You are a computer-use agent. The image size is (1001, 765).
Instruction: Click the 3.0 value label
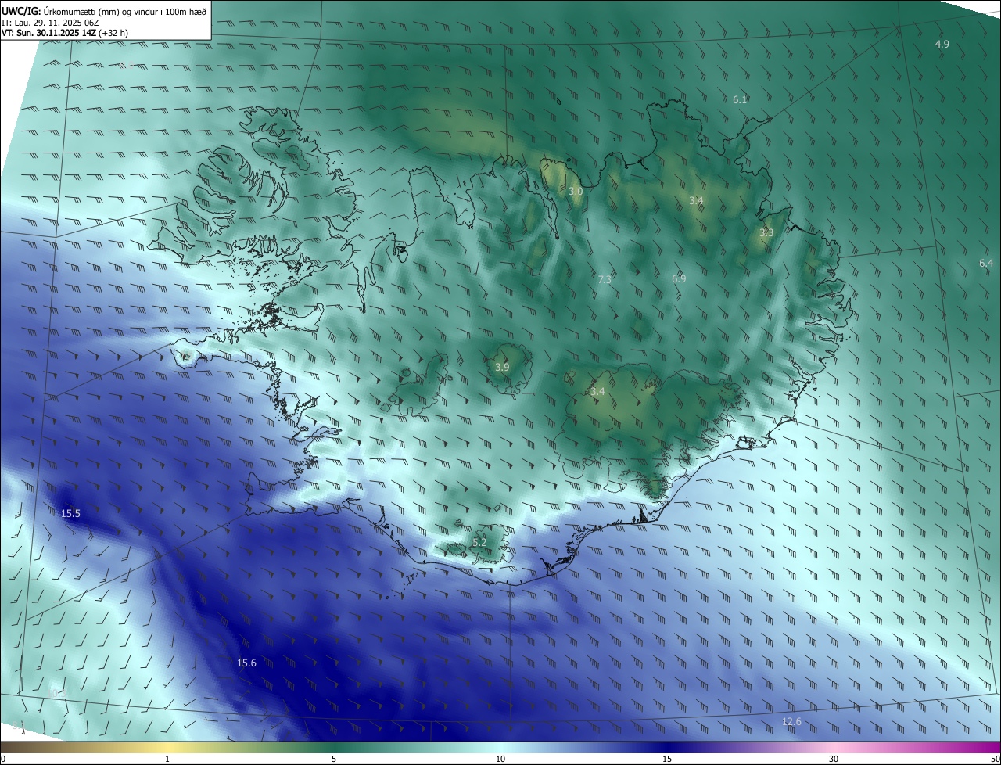click(x=576, y=192)
